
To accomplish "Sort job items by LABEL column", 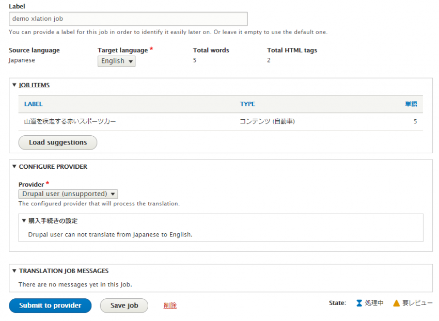I will (x=34, y=104).
